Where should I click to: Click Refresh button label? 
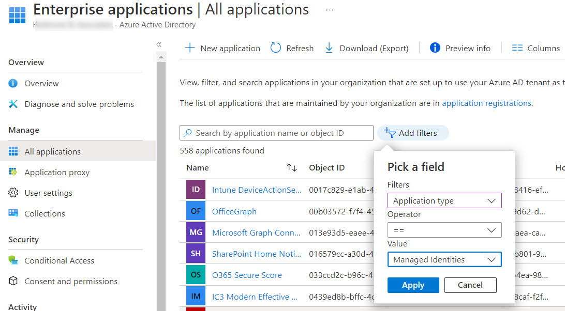pos(300,48)
